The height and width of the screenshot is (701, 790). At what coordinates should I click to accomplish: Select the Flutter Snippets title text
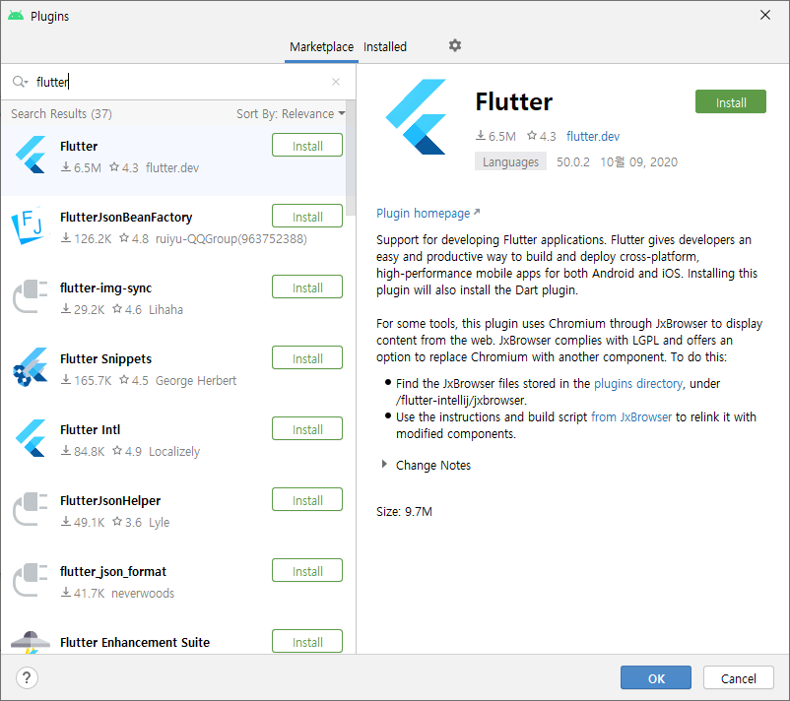(x=105, y=358)
